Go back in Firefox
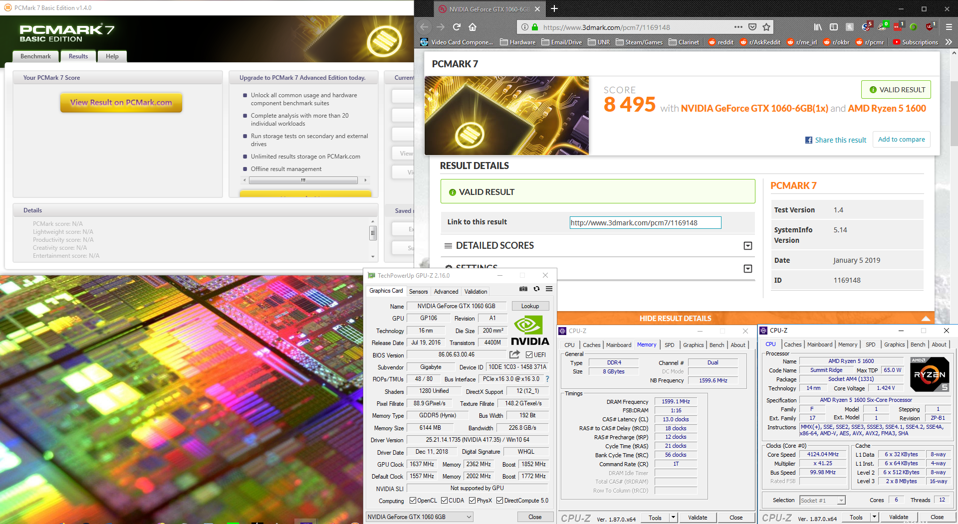The height and width of the screenshot is (524, 958). [x=424, y=27]
